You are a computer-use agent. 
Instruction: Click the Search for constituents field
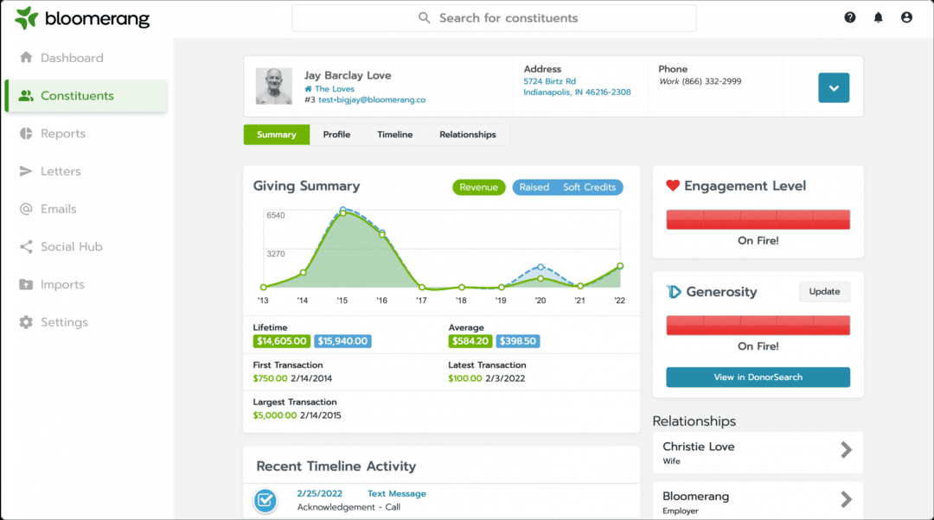[x=494, y=18]
